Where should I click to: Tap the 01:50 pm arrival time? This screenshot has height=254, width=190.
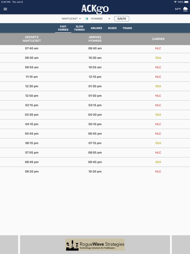click(95, 96)
